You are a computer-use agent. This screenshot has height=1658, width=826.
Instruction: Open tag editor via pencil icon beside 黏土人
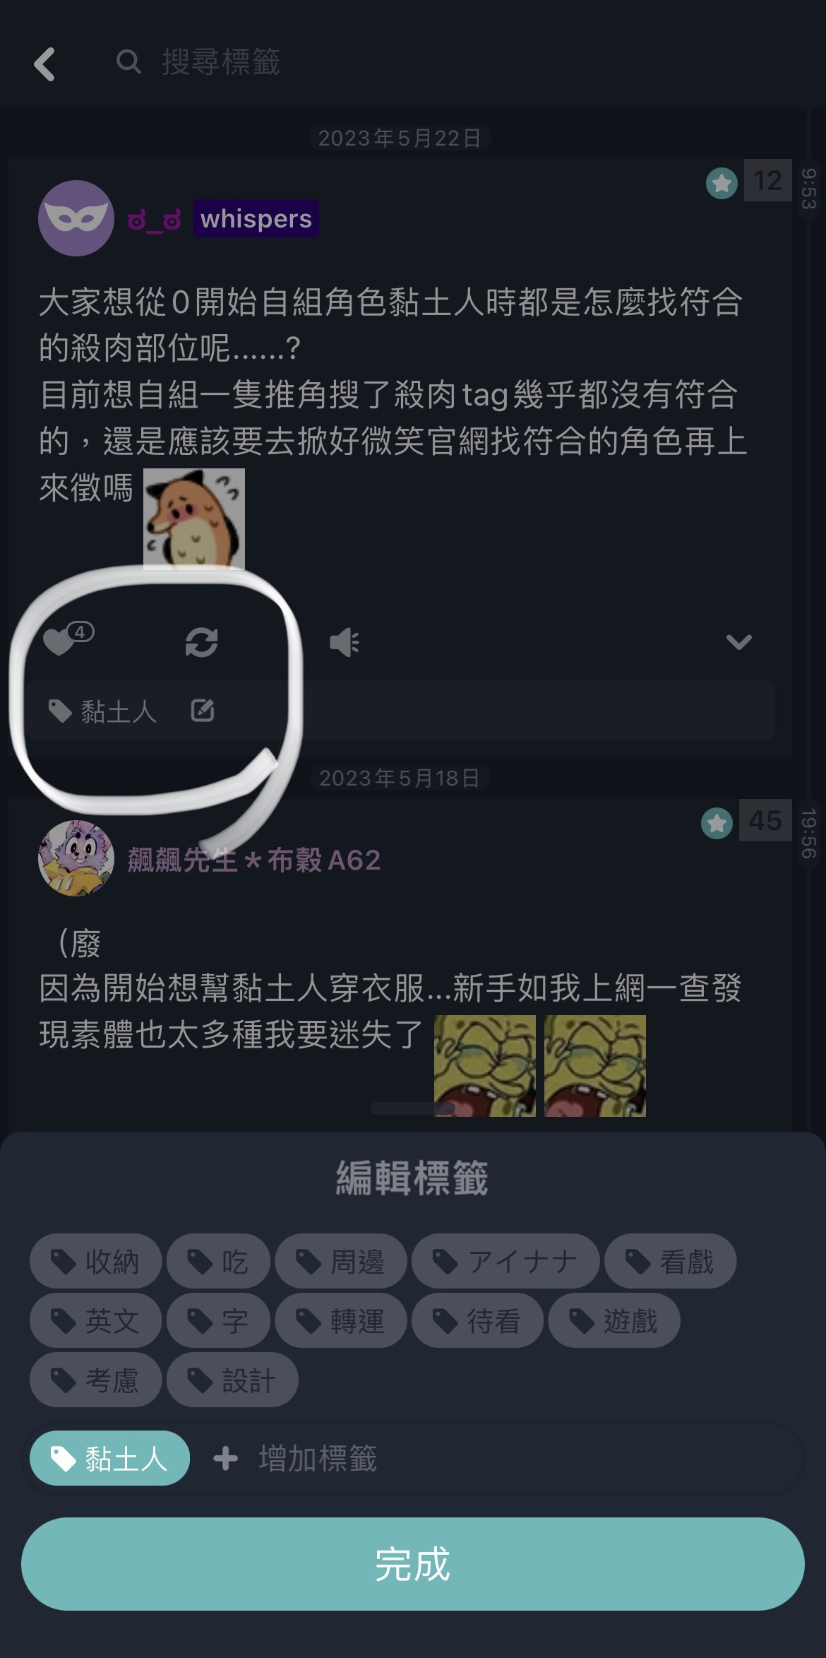click(x=203, y=710)
